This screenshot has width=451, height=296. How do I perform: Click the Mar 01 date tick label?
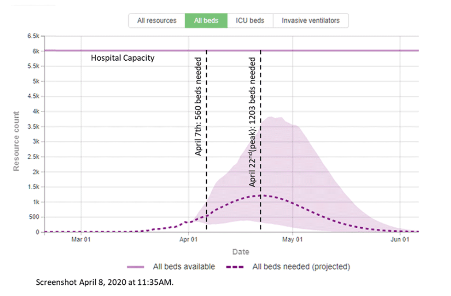point(81,240)
